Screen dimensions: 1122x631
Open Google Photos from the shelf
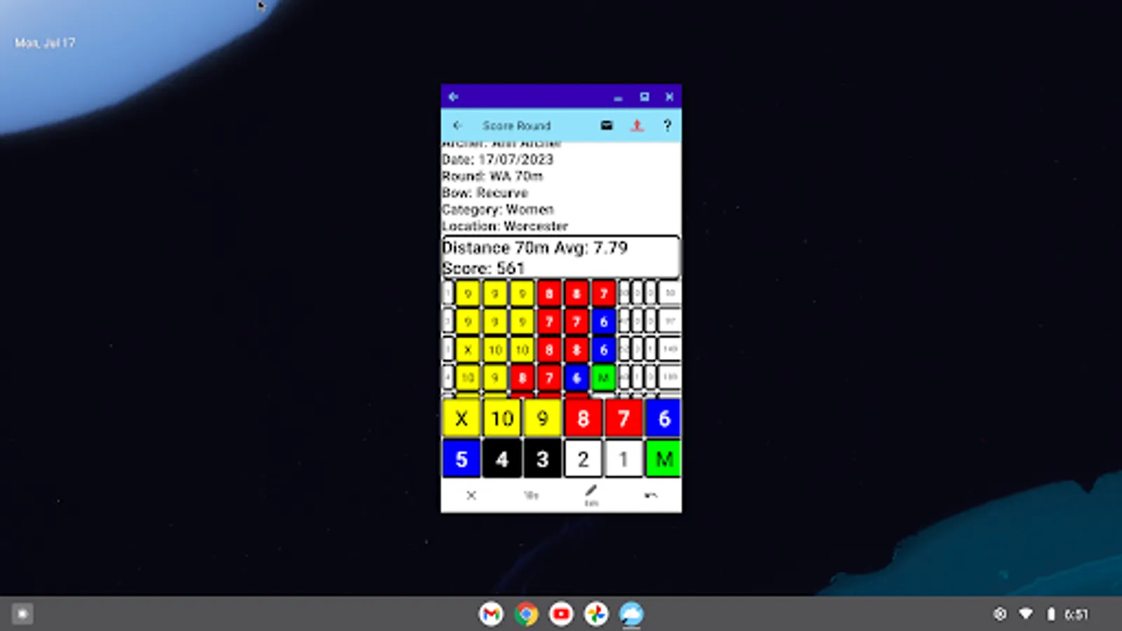coord(596,614)
